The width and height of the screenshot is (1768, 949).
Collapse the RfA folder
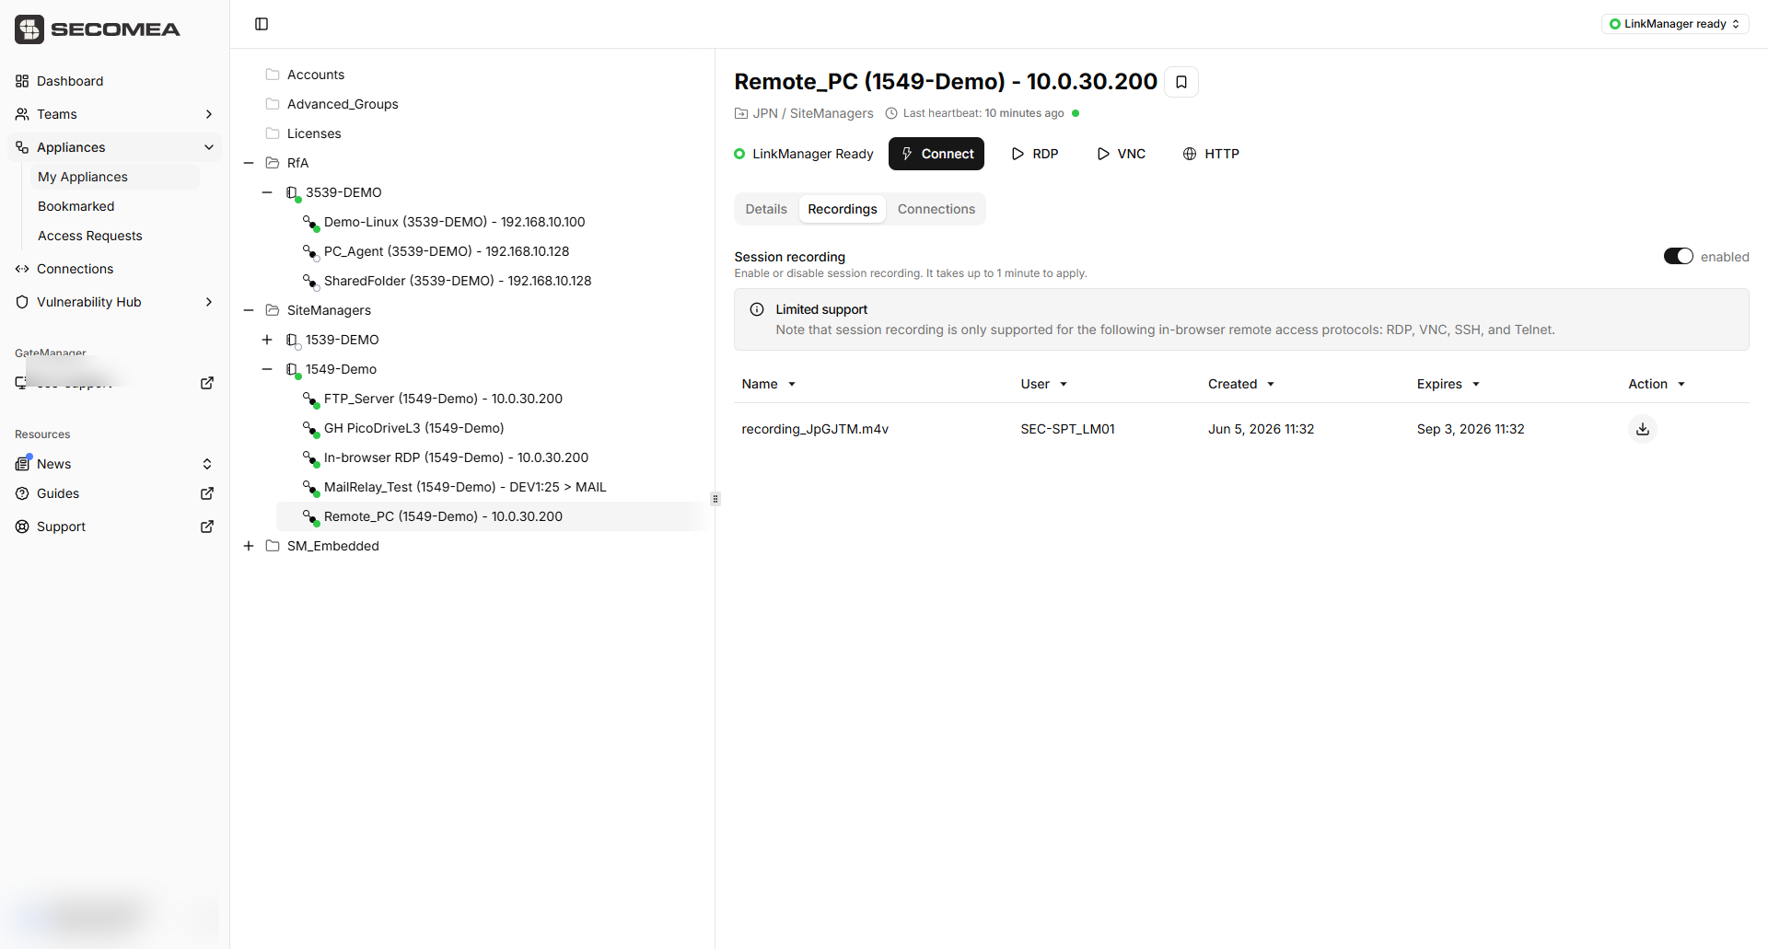click(249, 163)
